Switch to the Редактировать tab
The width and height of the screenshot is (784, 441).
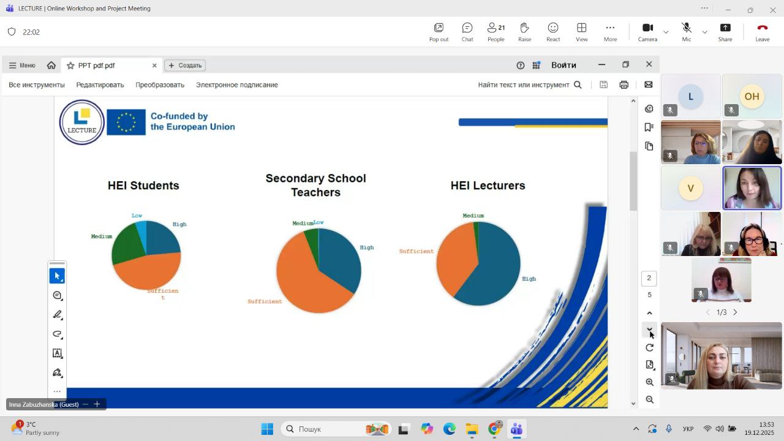tap(100, 85)
